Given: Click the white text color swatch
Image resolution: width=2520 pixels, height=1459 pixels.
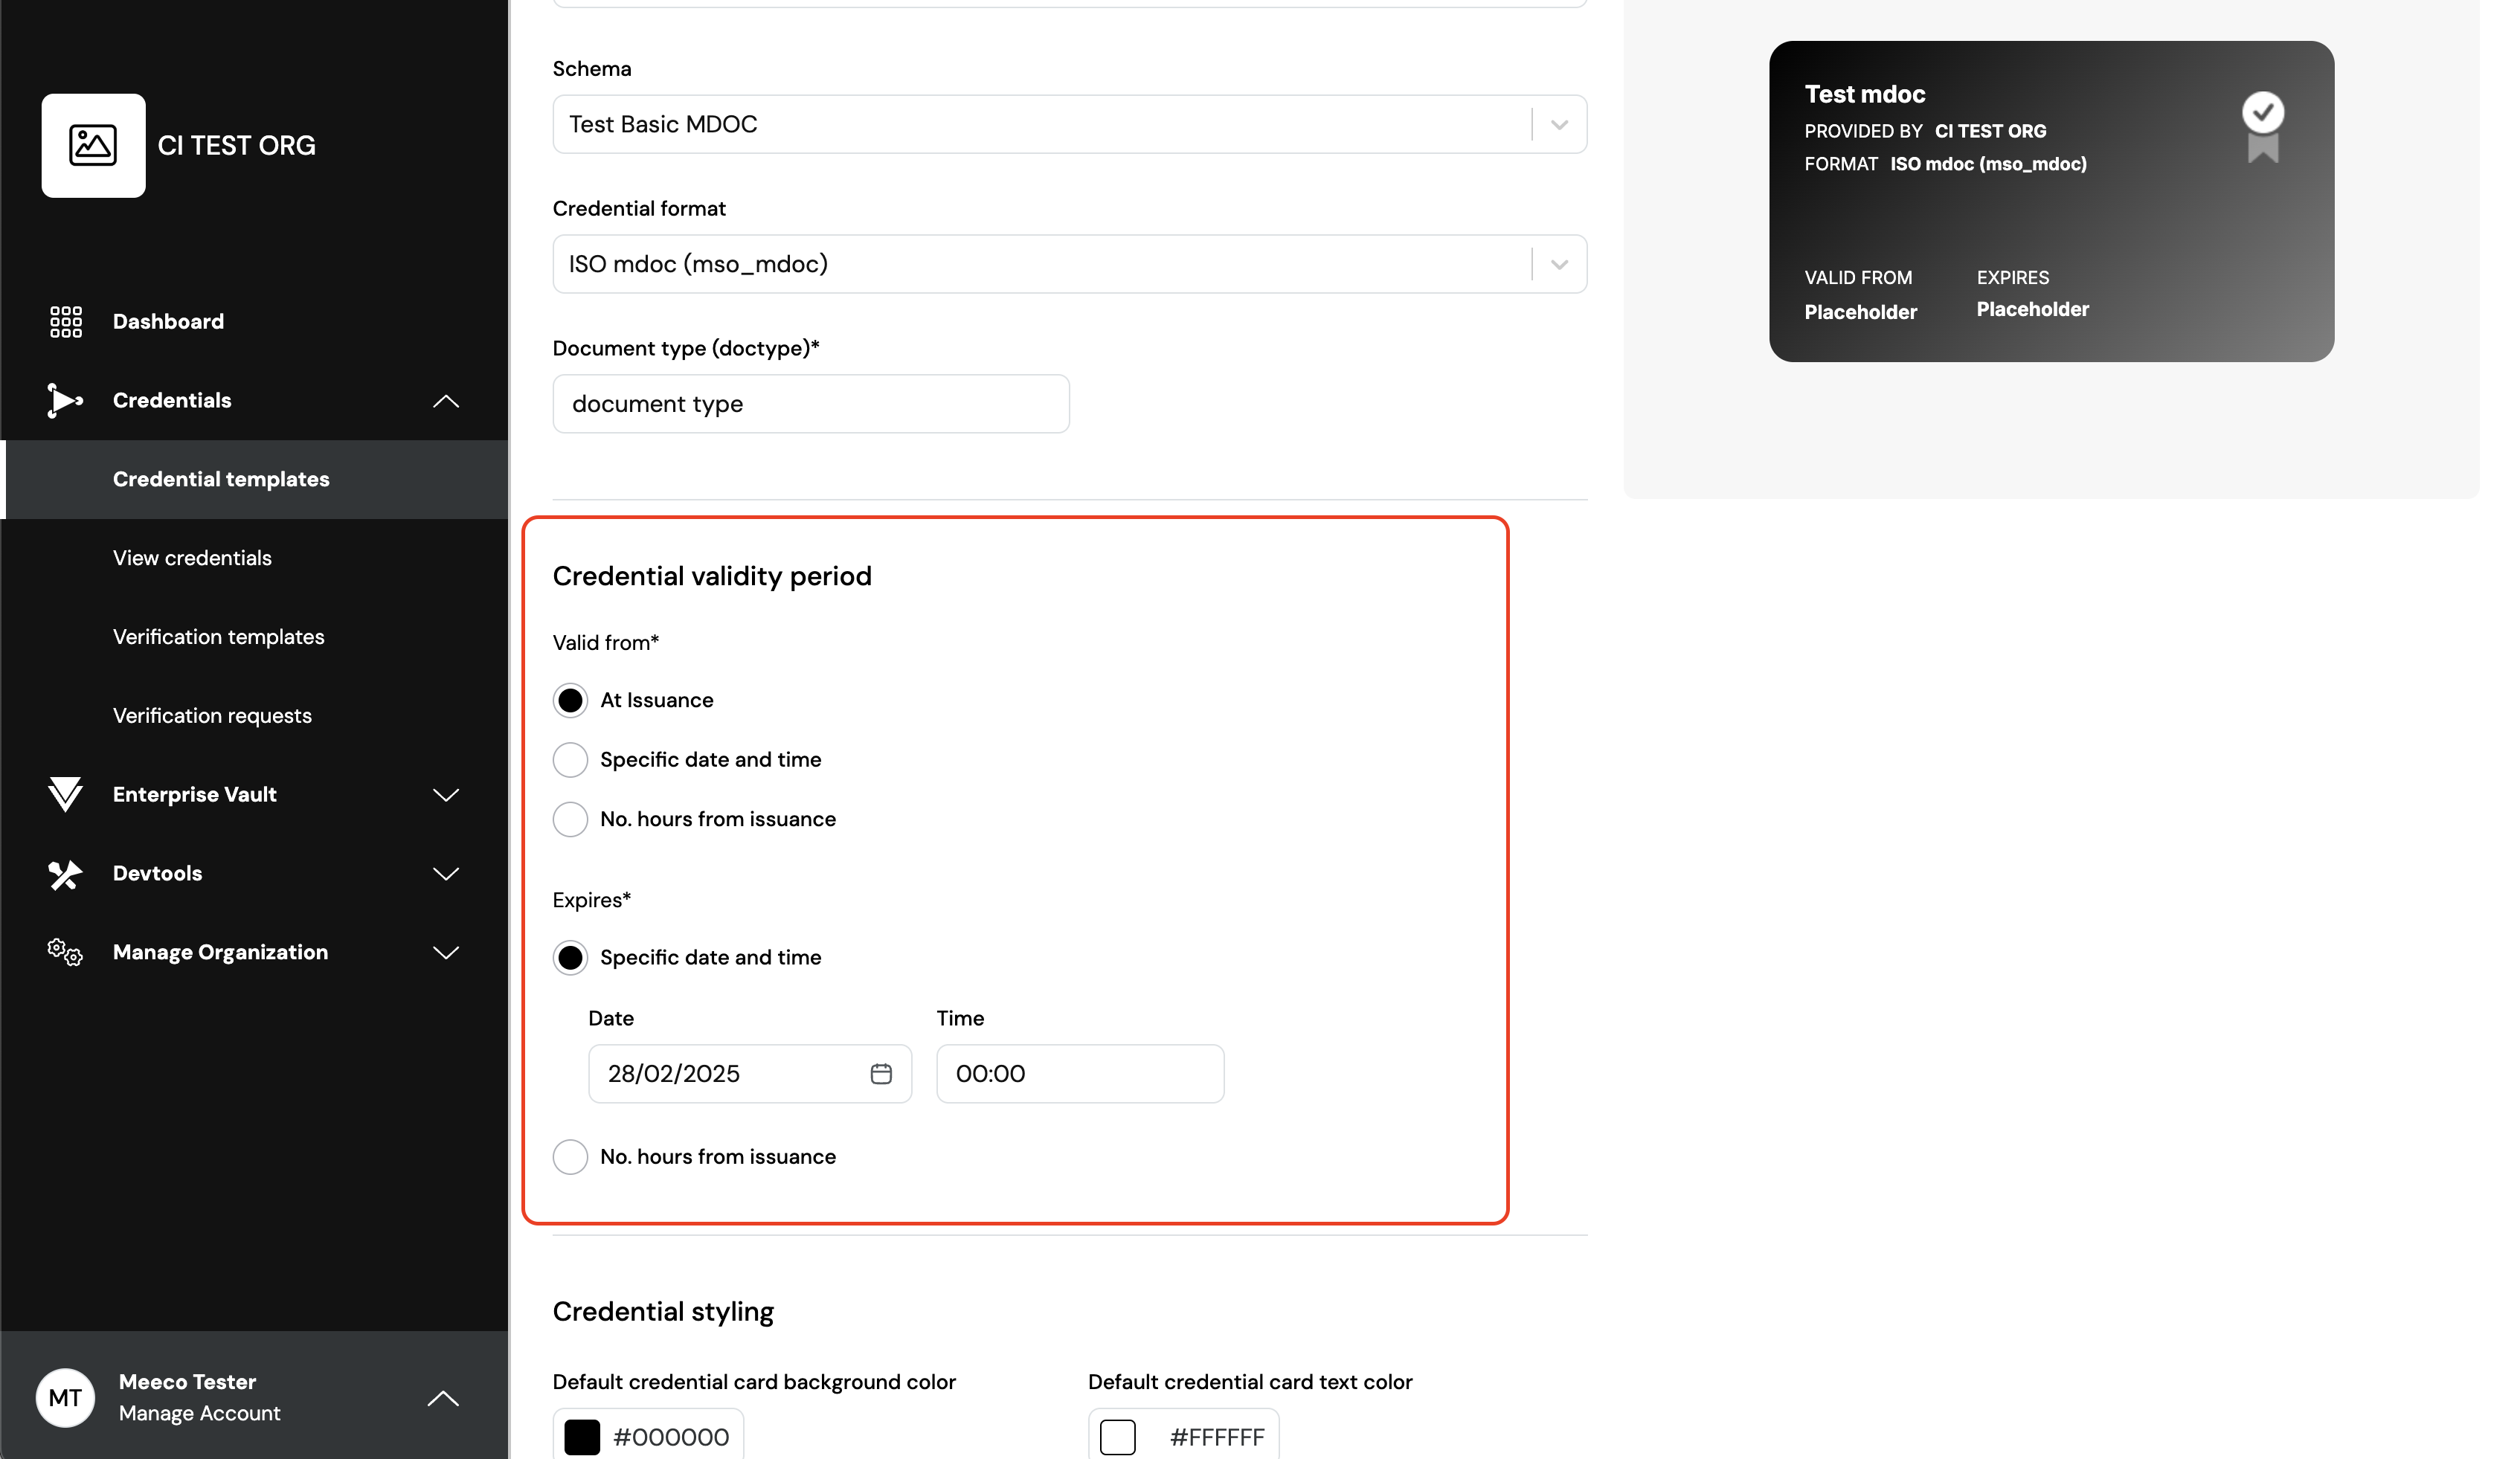Looking at the screenshot, I should pyautogui.click(x=1117, y=1437).
